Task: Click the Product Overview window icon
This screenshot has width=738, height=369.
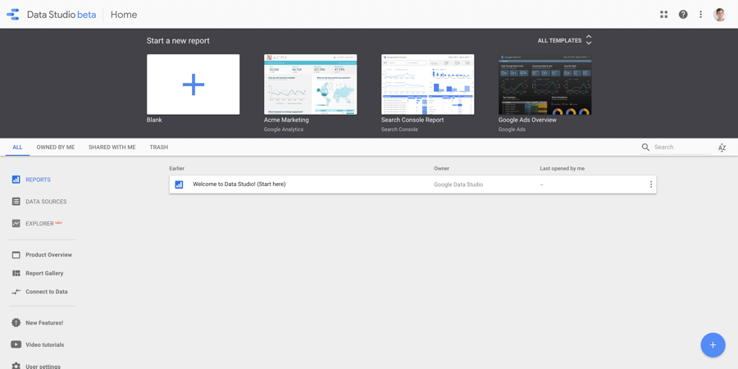Action: (16, 255)
